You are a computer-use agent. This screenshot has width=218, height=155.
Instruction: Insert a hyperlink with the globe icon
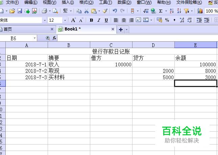(153, 11)
